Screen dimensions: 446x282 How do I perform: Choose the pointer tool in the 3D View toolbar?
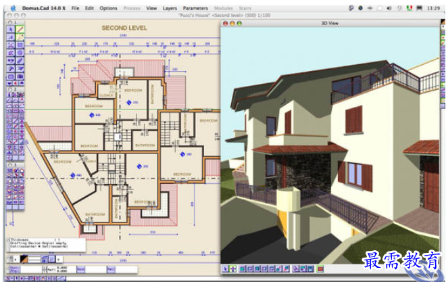(x=225, y=268)
